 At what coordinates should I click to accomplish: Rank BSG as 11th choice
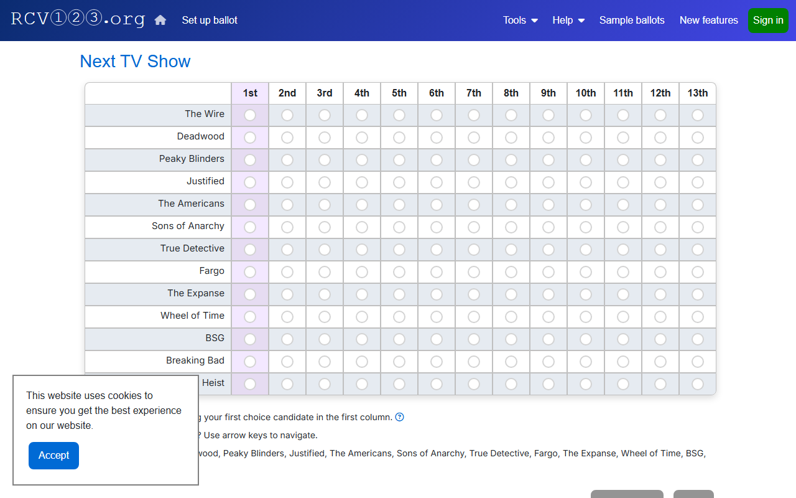[623, 339]
